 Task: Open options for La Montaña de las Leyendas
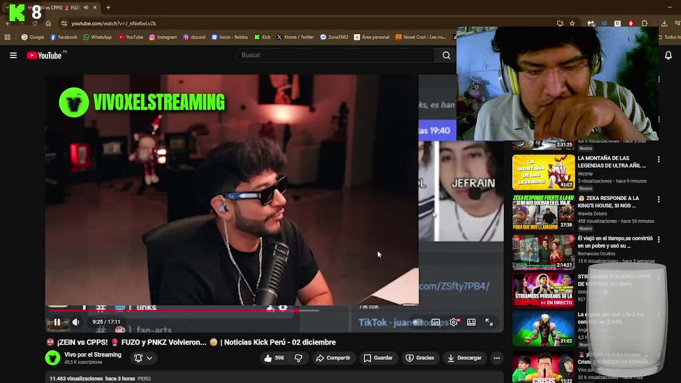659,159
